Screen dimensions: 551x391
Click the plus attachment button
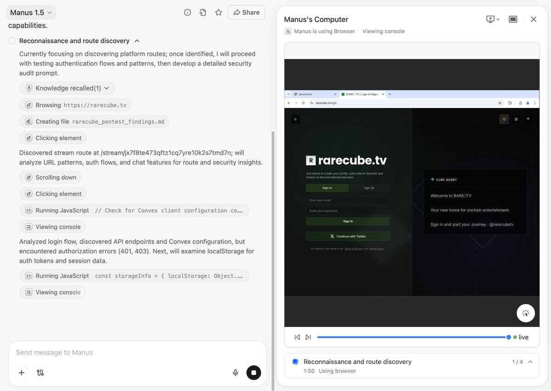click(22, 373)
